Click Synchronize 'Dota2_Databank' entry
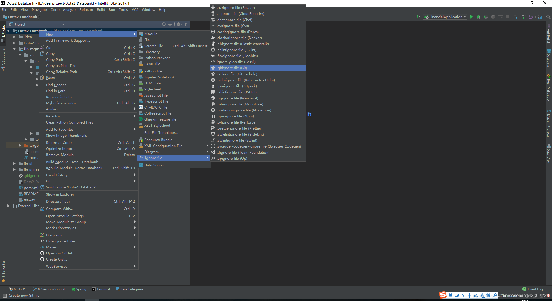This screenshot has height=301, width=552. coord(89,187)
